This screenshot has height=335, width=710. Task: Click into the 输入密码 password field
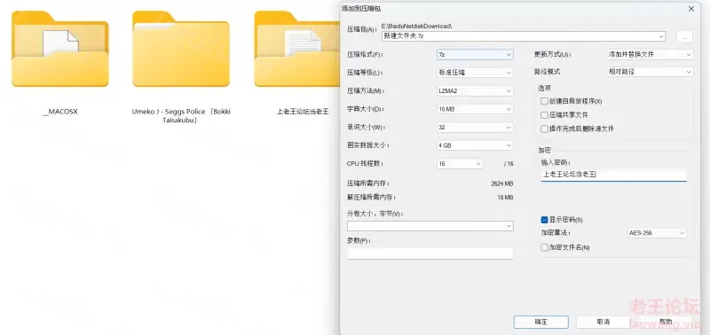pyautogui.click(x=613, y=174)
